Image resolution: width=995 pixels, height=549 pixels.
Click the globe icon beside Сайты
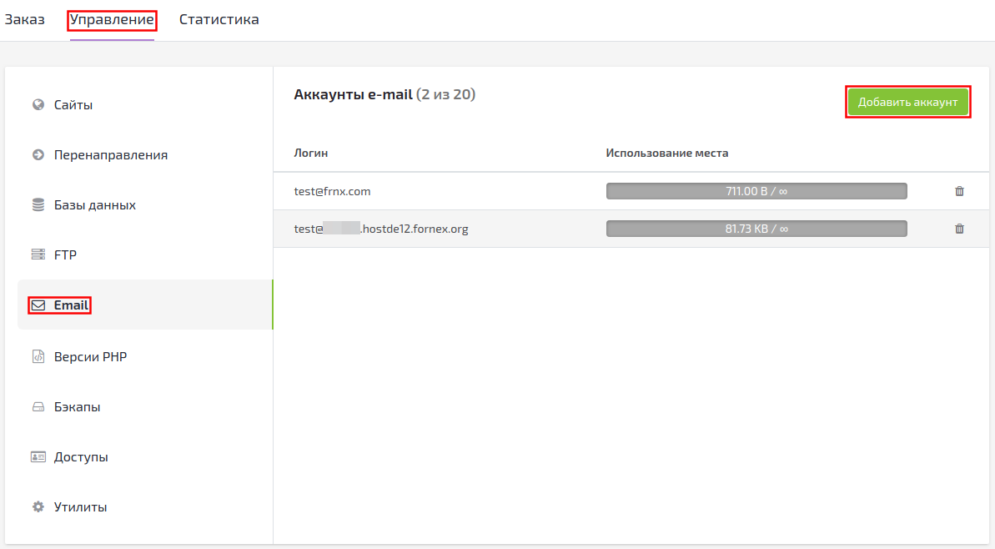point(38,105)
